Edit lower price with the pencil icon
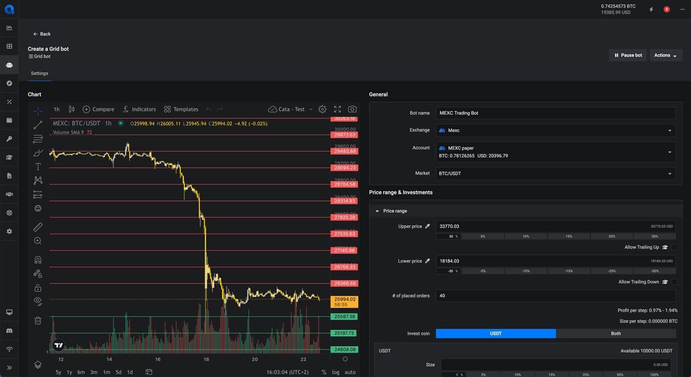 [x=427, y=261]
